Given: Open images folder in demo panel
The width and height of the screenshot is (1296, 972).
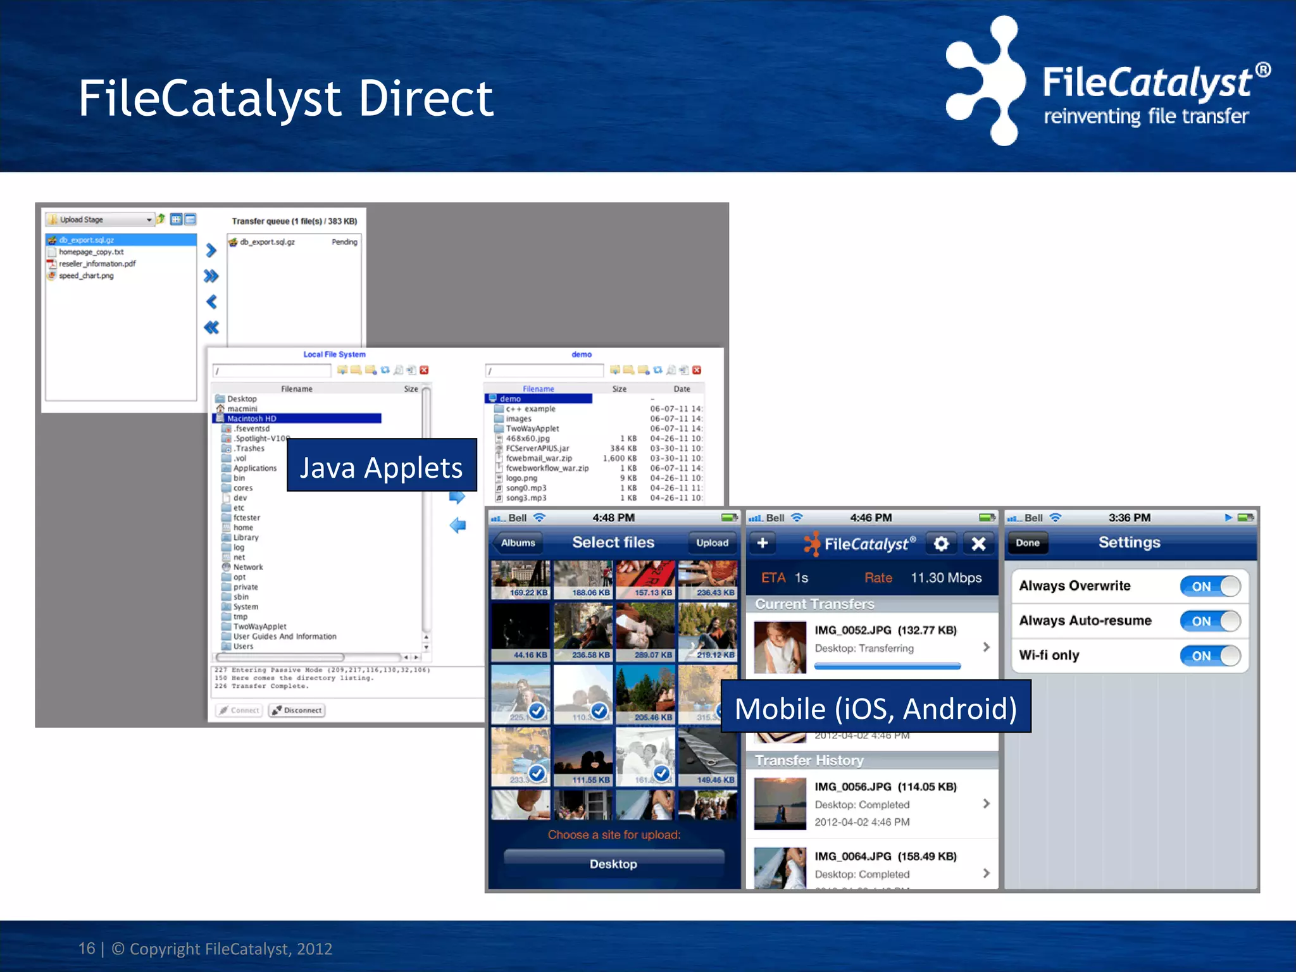Looking at the screenshot, I should tap(513, 418).
